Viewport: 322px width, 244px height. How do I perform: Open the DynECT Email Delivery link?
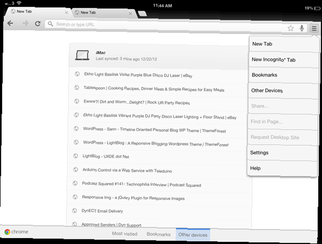[x=102, y=211]
